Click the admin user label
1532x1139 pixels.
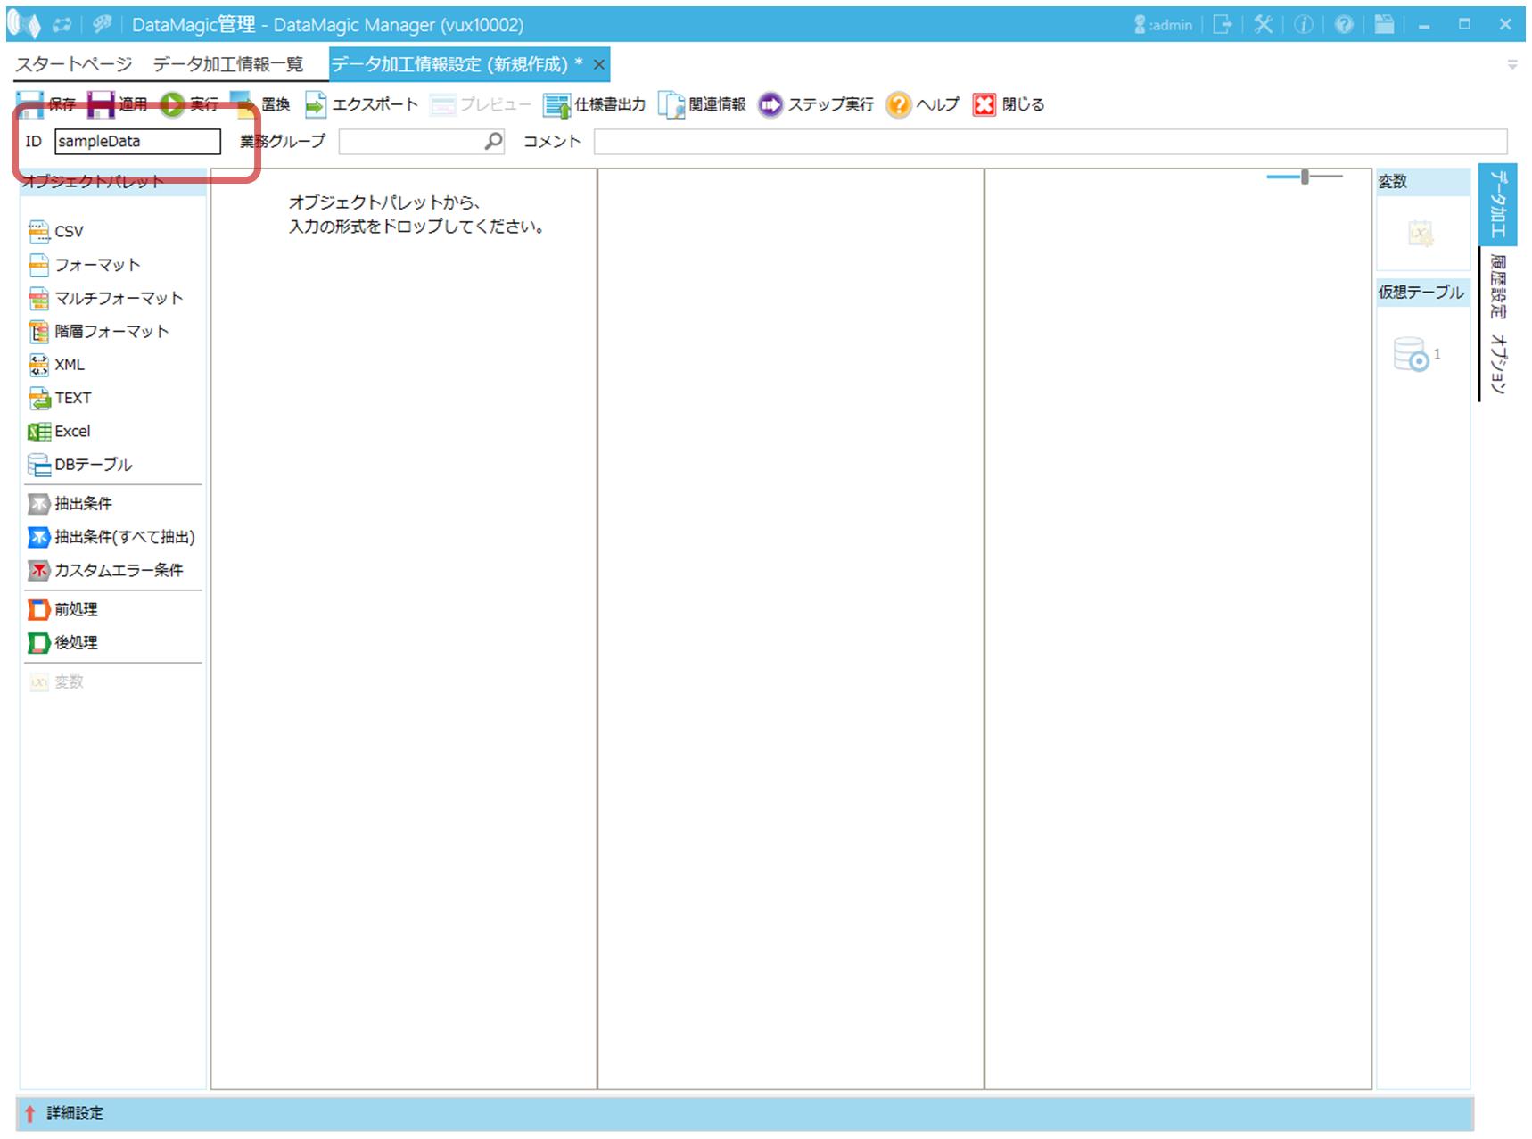pos(1163,25)
